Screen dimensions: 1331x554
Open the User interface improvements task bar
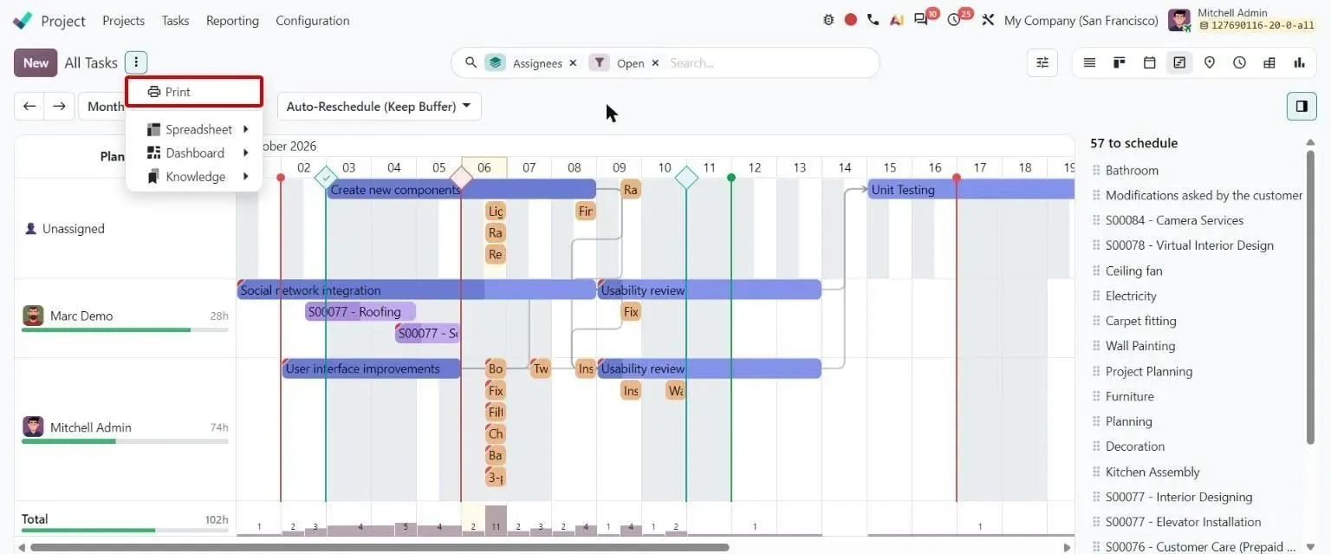[x=371, y=368]
